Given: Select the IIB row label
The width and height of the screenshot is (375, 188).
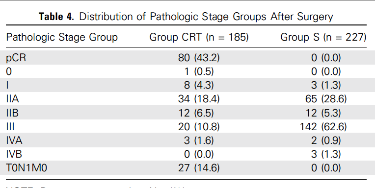Looking at the screenshot, I should pos(12,113).
